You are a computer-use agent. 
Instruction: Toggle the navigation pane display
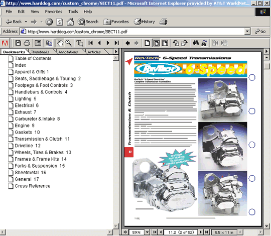coord(38,43)
